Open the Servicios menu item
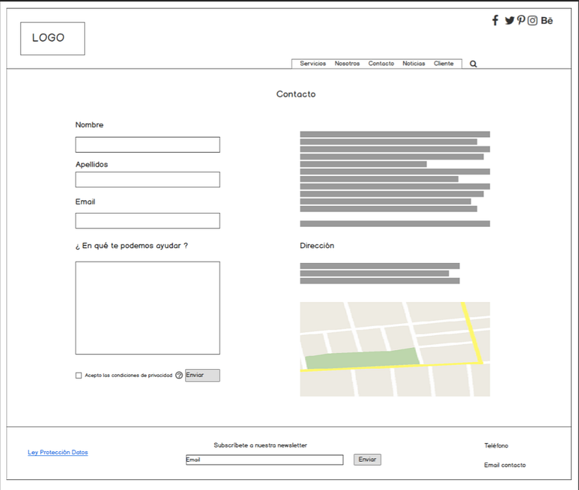Screen dimensions: 579x490 tap(313, 64)
